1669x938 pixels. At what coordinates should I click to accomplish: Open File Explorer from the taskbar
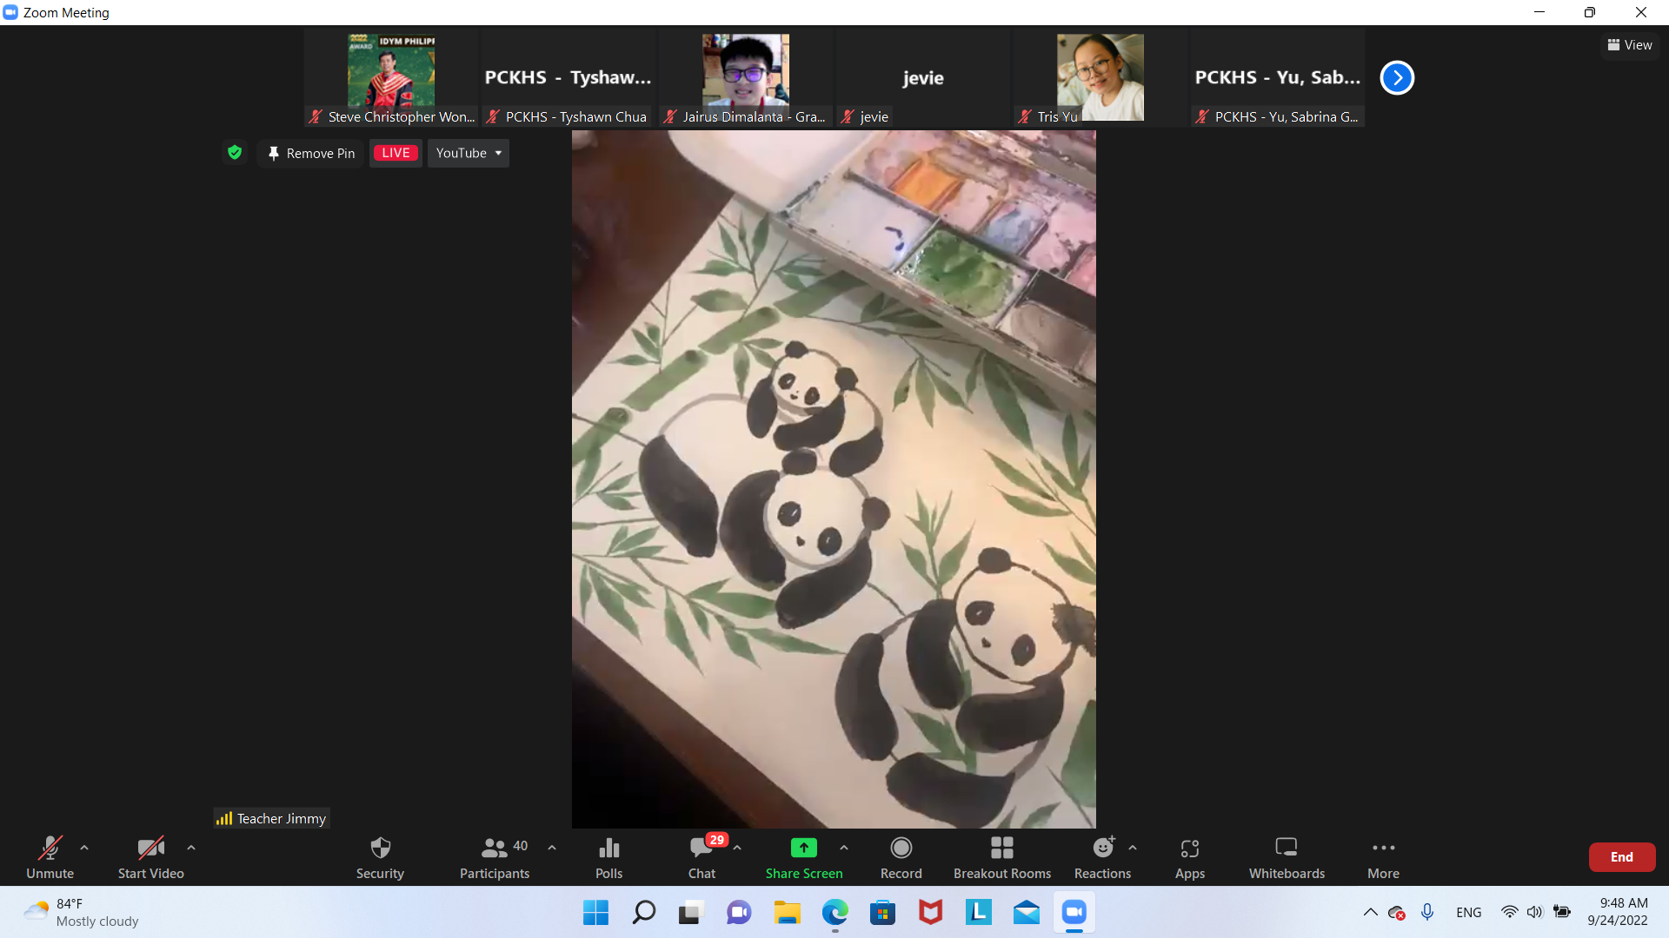point(787,912)
